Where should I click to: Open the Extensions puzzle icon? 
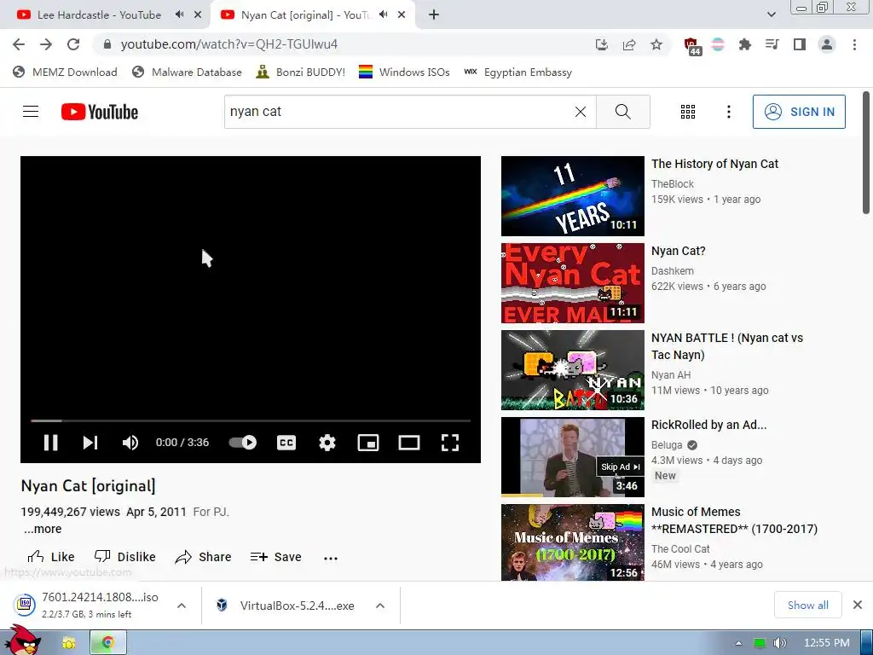click(744, 44)
